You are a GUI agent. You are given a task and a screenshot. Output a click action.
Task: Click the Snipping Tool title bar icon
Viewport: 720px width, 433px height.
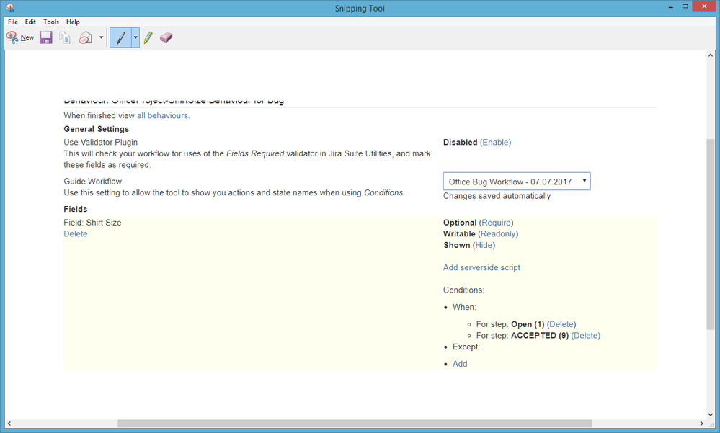pyautogui.click(x=10, y=8)
